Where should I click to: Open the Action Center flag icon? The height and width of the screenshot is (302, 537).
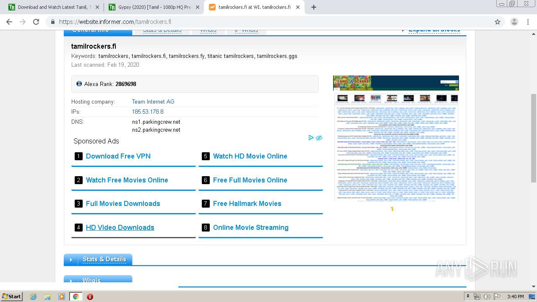click(x=497, y=297)
